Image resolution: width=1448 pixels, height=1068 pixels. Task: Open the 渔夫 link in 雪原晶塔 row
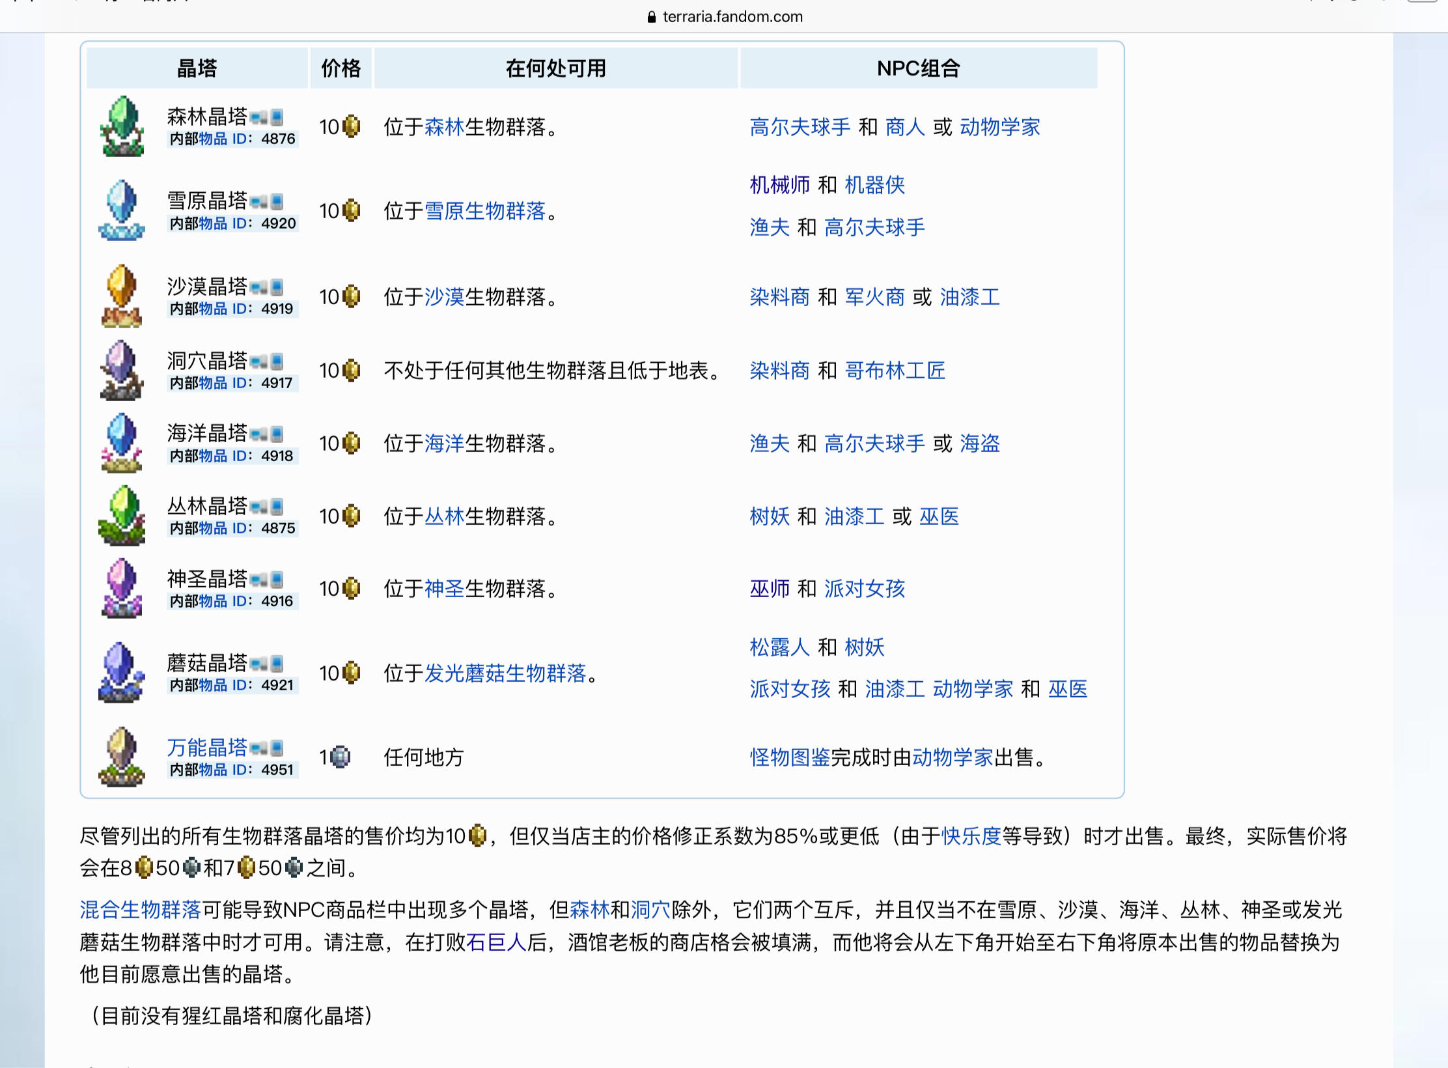tap(770, 227)
